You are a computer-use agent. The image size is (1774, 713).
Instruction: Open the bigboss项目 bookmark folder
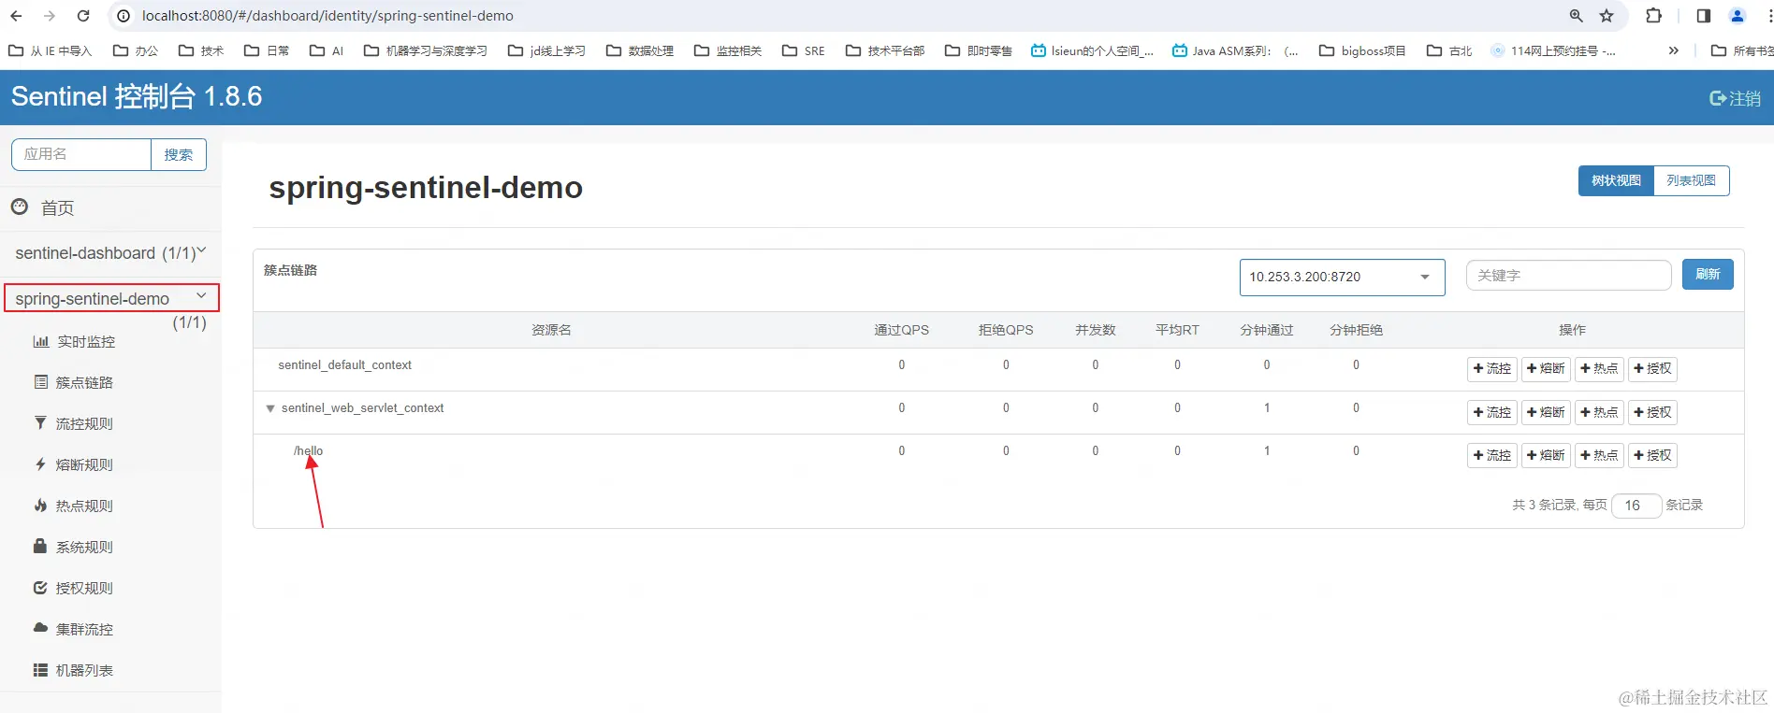[x=1362, y=50]
